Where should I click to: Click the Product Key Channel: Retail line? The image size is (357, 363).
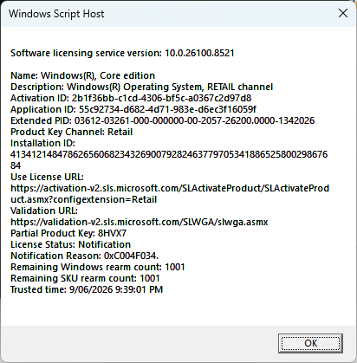[71, 132]
